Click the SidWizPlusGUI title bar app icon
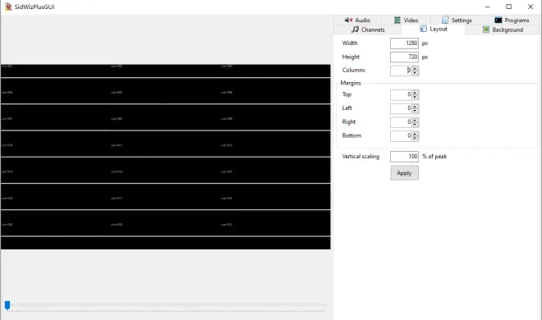 [x=8, y=7]
